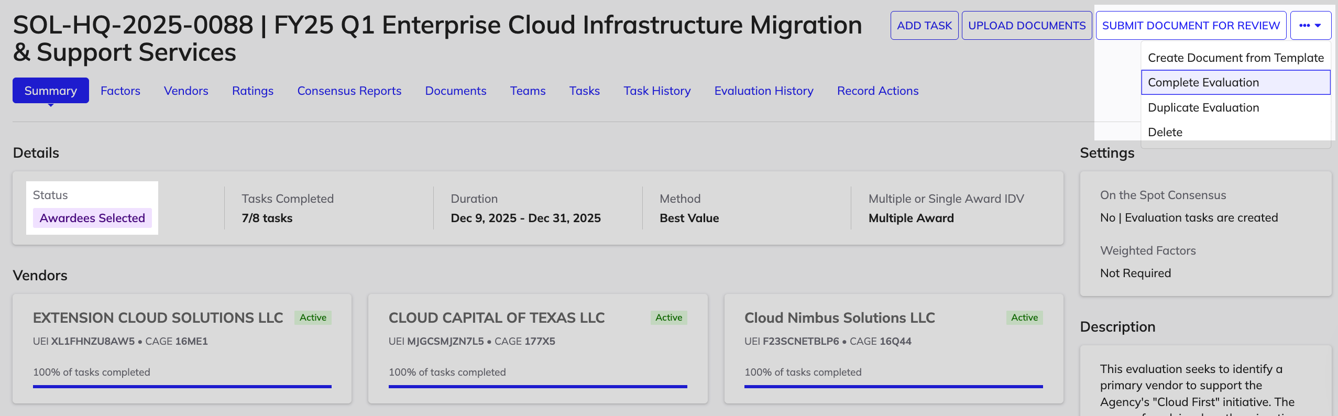Click the Active badge on Cloud Nimbus Solutions
The image size is (1338, 416).
coord(1024,318)
